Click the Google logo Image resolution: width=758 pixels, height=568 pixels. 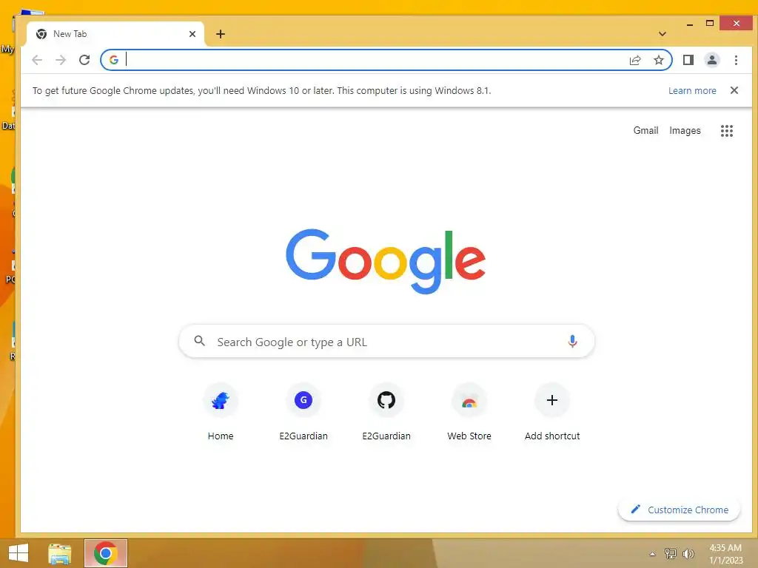[x=385, y=261]
